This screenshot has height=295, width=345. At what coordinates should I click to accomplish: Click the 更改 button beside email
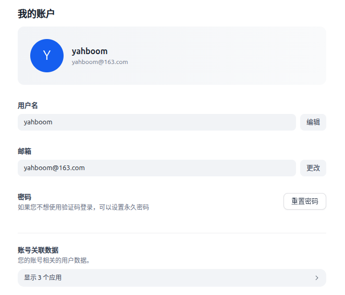[x=313, y=168]
